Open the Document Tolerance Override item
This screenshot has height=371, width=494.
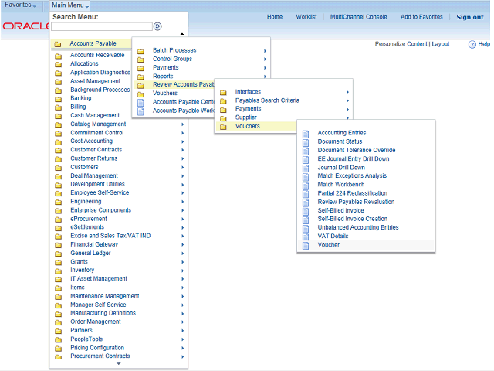click(356, 150)
